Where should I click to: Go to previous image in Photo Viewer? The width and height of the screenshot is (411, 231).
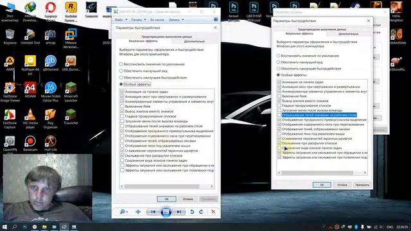click(x=153, y=212)
